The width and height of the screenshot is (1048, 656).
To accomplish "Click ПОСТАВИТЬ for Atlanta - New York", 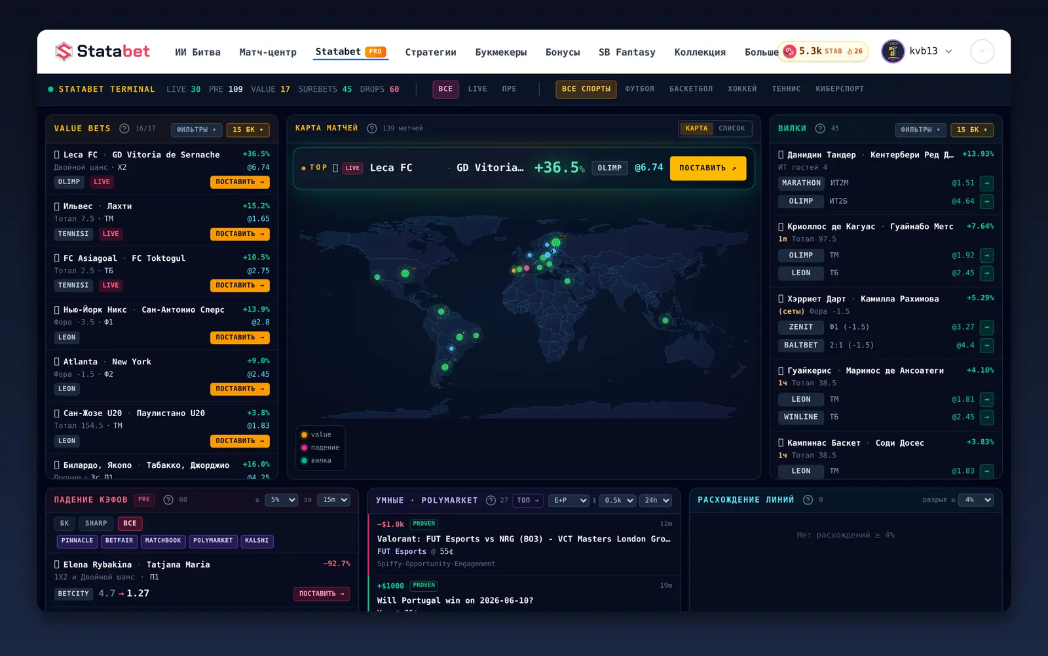I will (x=240, y=389).
